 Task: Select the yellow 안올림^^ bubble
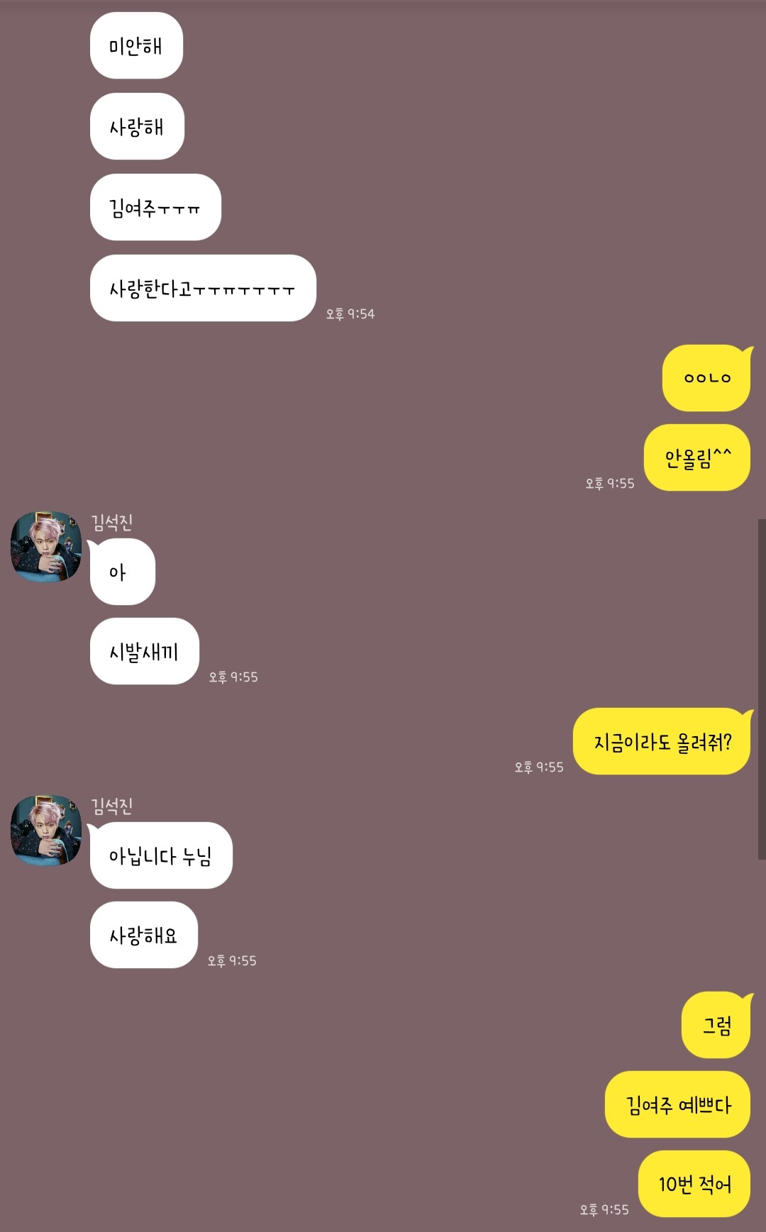(x=697, y=458)
